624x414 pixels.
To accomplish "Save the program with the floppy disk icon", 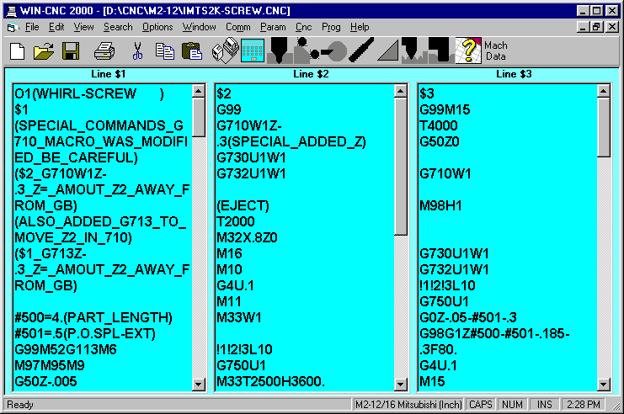I will tap(71, 51).
